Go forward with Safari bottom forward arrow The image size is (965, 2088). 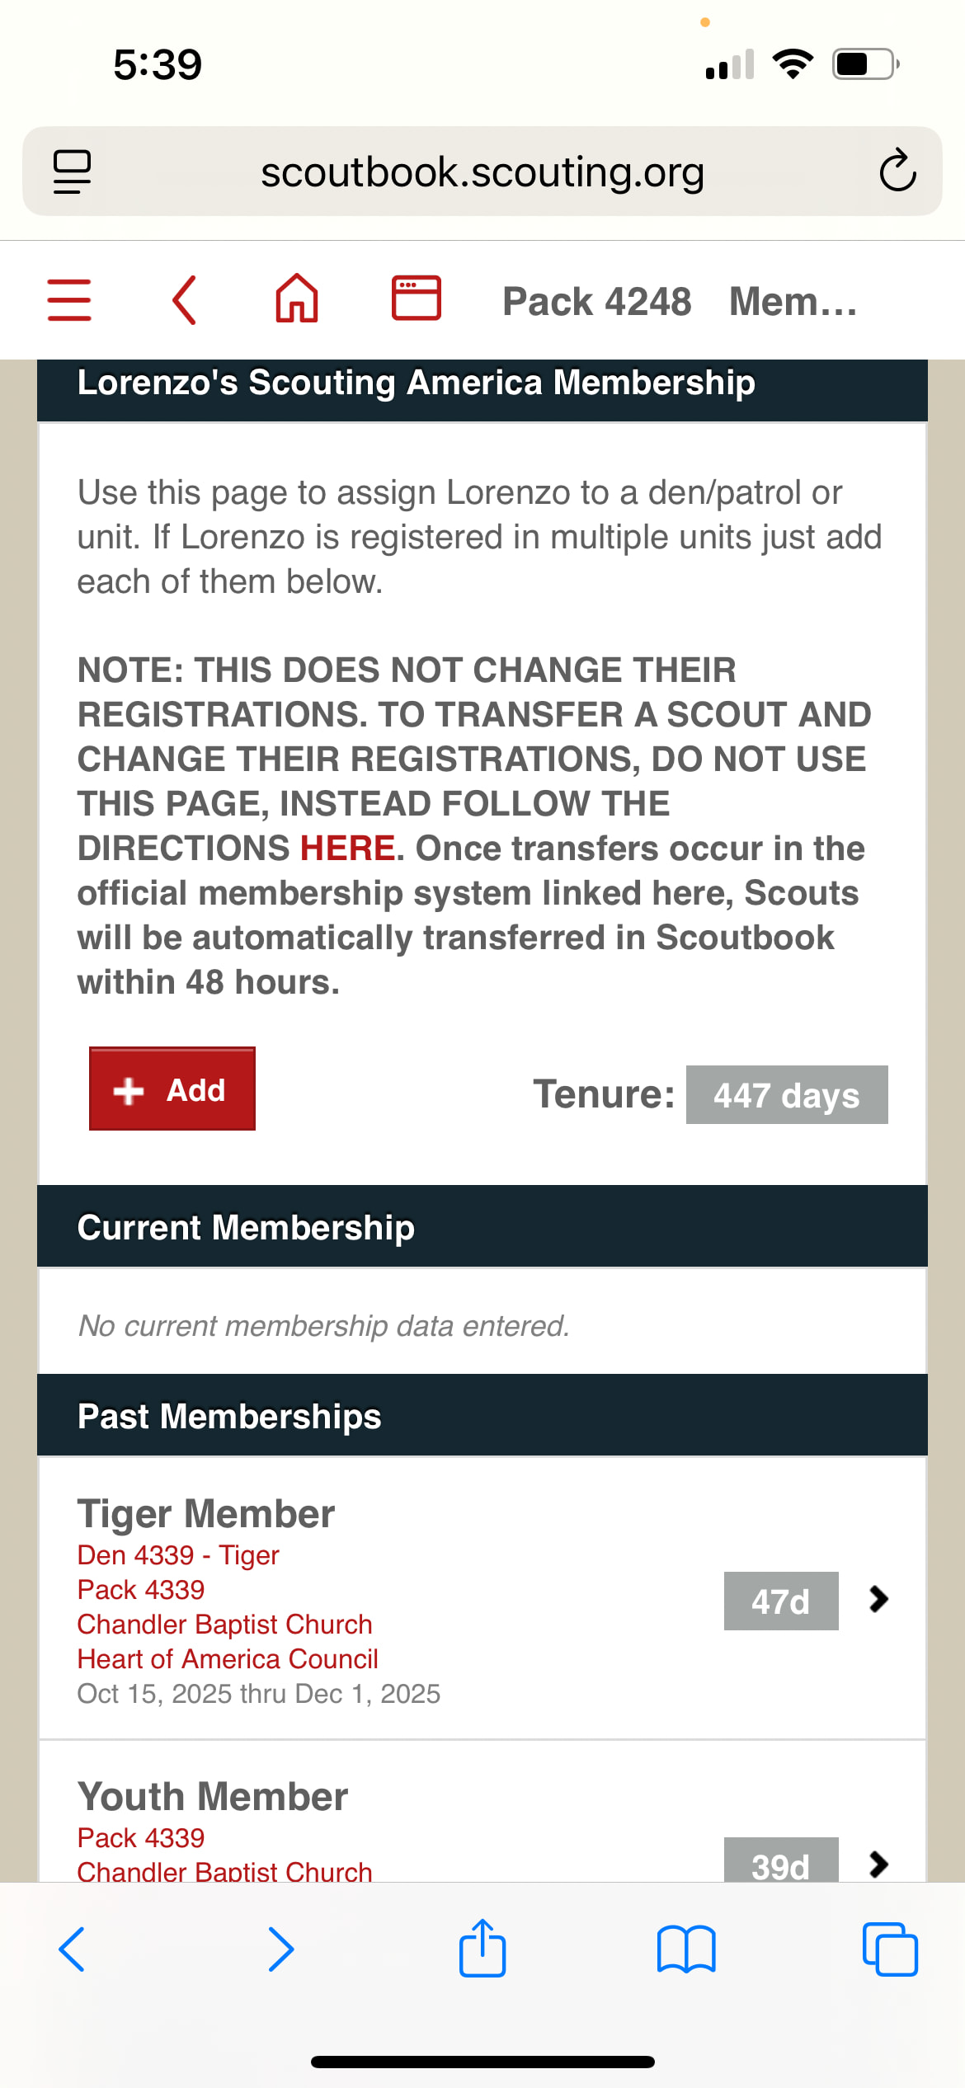(280, 1949)
